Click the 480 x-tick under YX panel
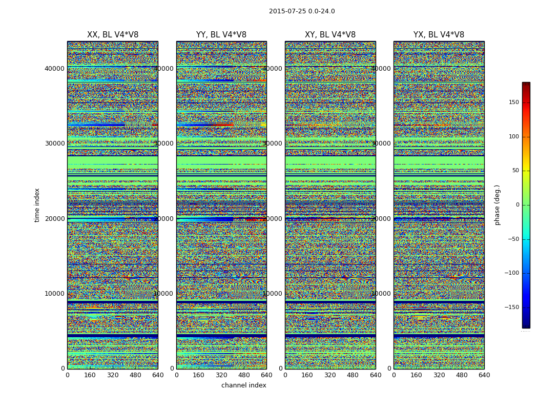Image resolution: width=538 pixels, height=410 pixels. pos(462,375)
